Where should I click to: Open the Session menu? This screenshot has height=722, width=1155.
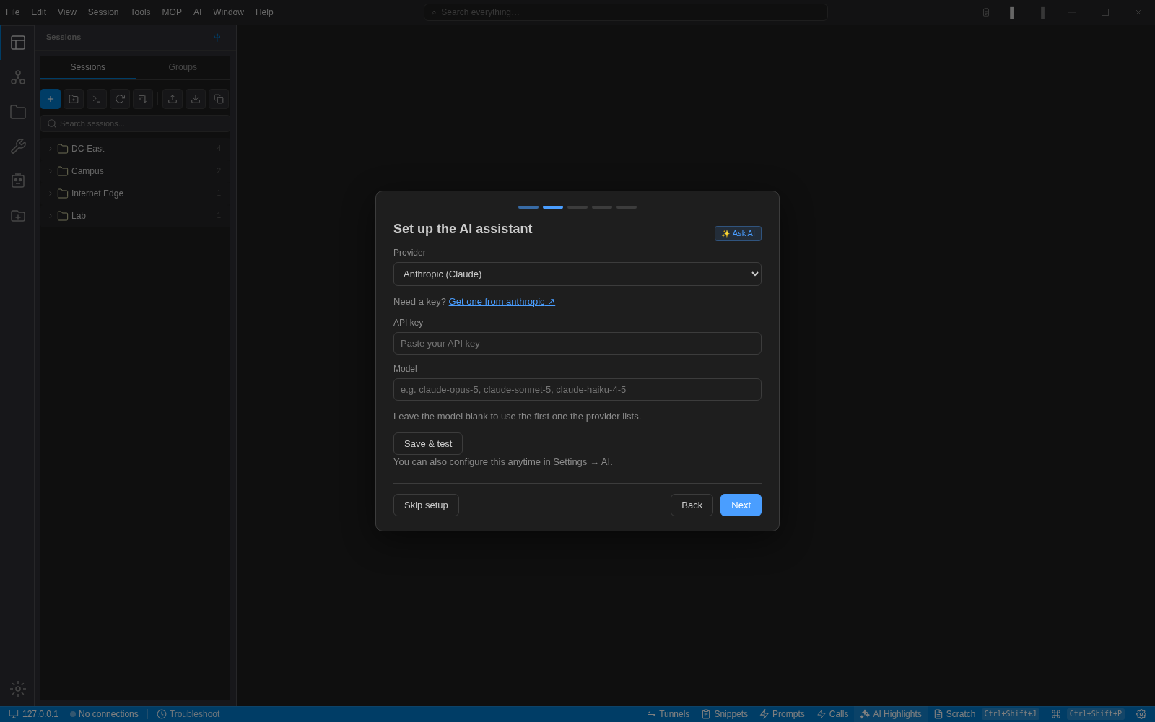click(x=103, y=12)
